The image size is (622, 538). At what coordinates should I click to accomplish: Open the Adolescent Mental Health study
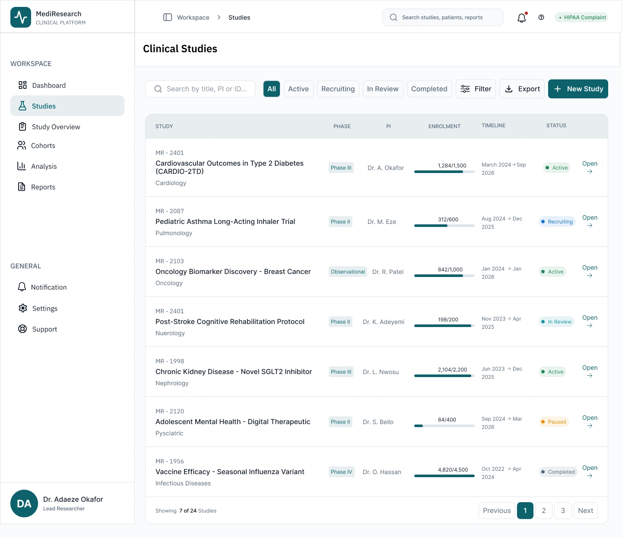[590, 422]
